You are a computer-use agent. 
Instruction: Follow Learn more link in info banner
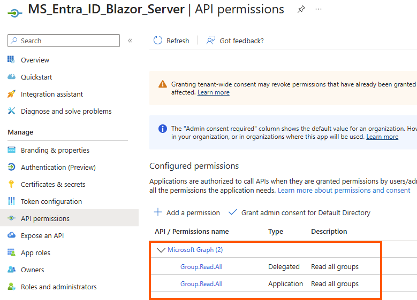click(382, 137)
